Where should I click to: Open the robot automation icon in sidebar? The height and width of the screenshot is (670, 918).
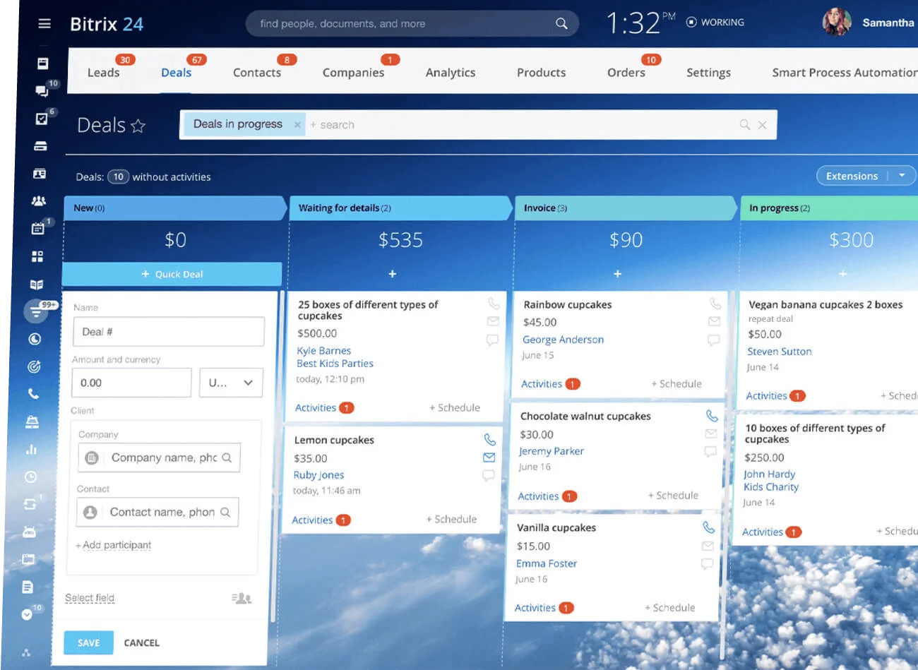tap(29, 532)
